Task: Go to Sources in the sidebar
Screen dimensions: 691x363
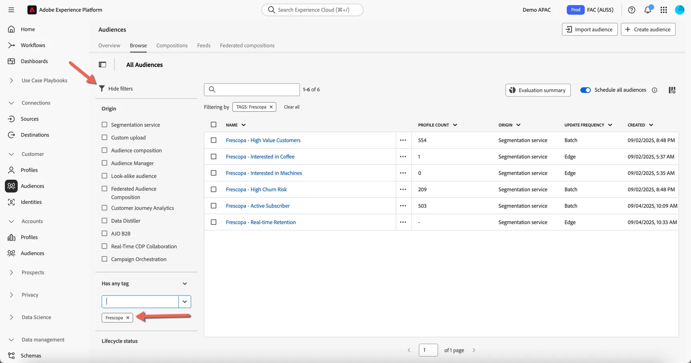Action: pos(30,119)
